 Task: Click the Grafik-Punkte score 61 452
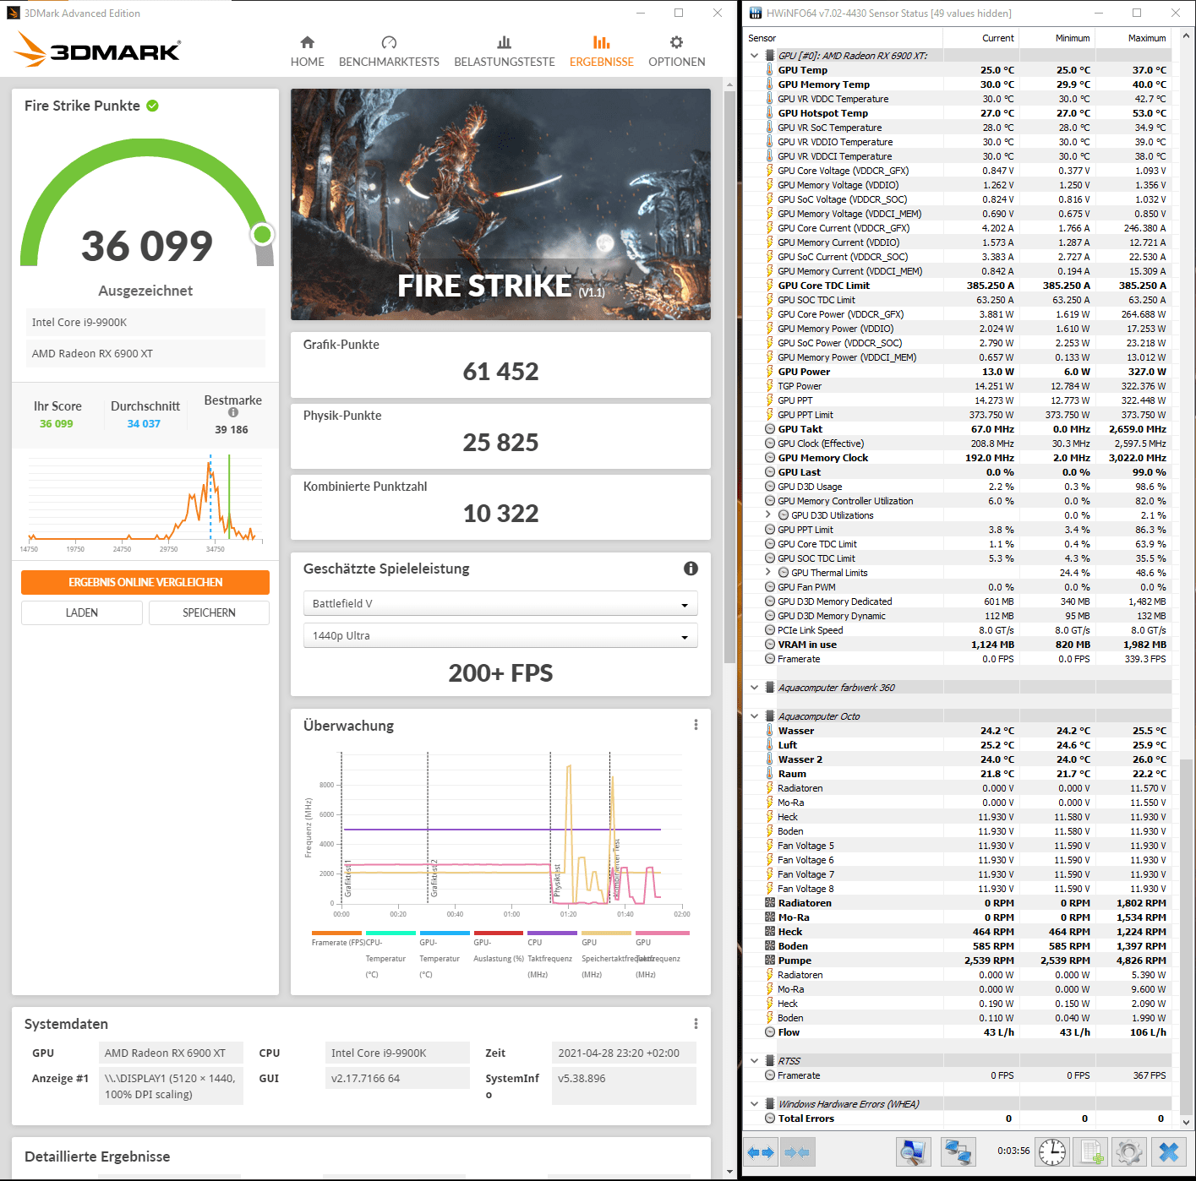tap(500, 372)
